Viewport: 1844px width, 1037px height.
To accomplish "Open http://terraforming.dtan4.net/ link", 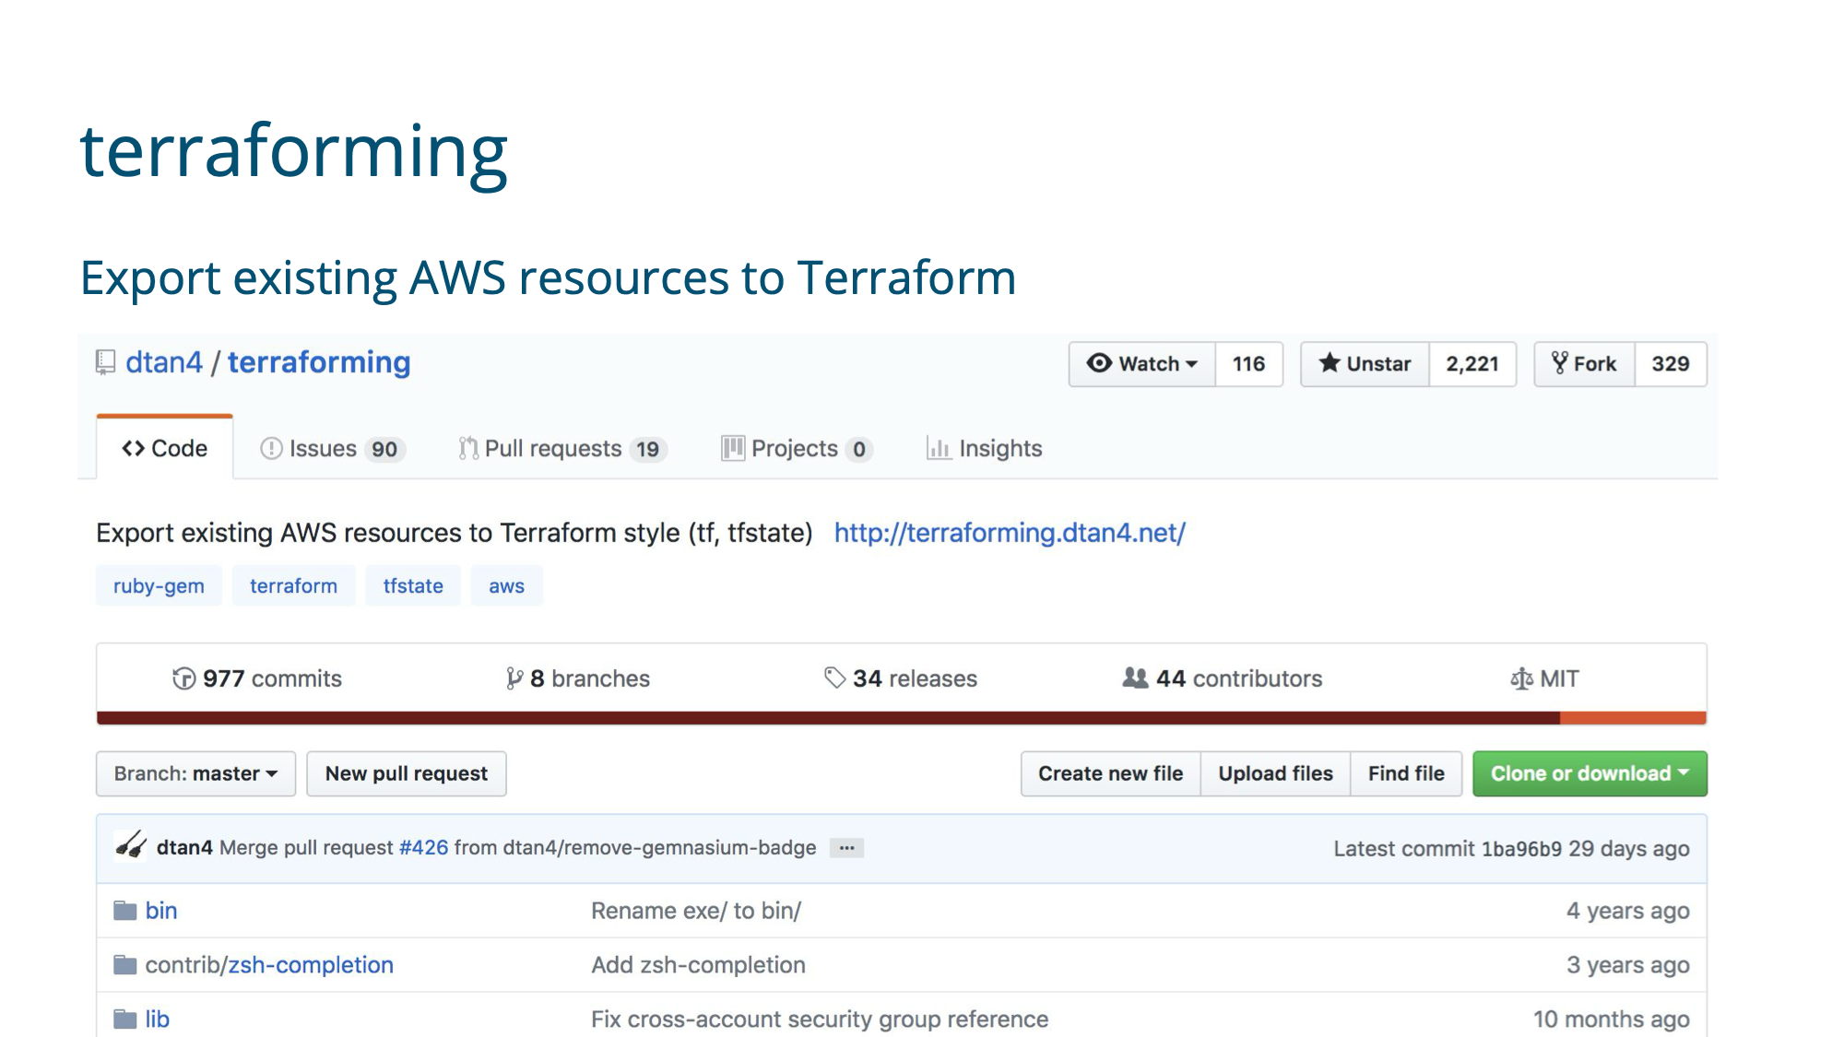I will point(1010,533).
